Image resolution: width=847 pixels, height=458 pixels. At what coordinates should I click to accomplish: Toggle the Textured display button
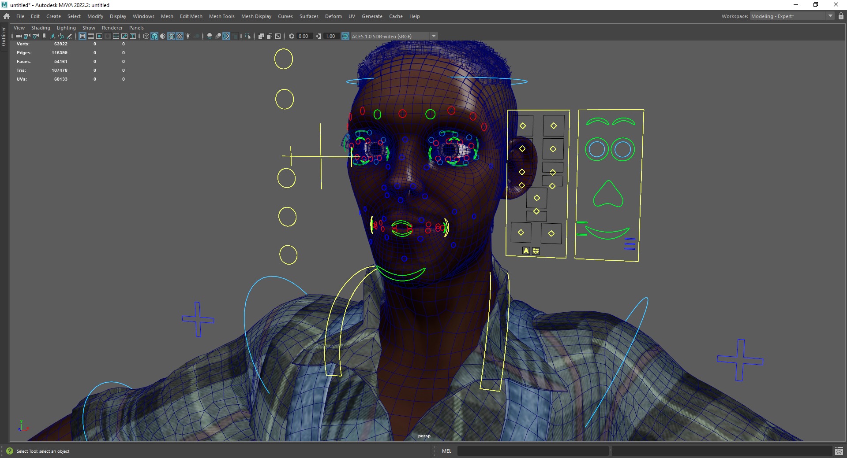click(180, 36)
